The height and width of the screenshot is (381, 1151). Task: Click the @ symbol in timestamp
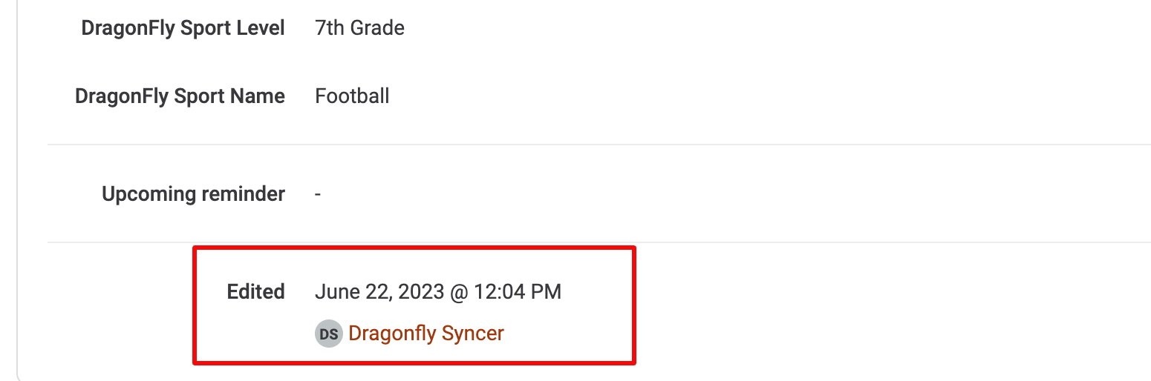click(457, 292)
